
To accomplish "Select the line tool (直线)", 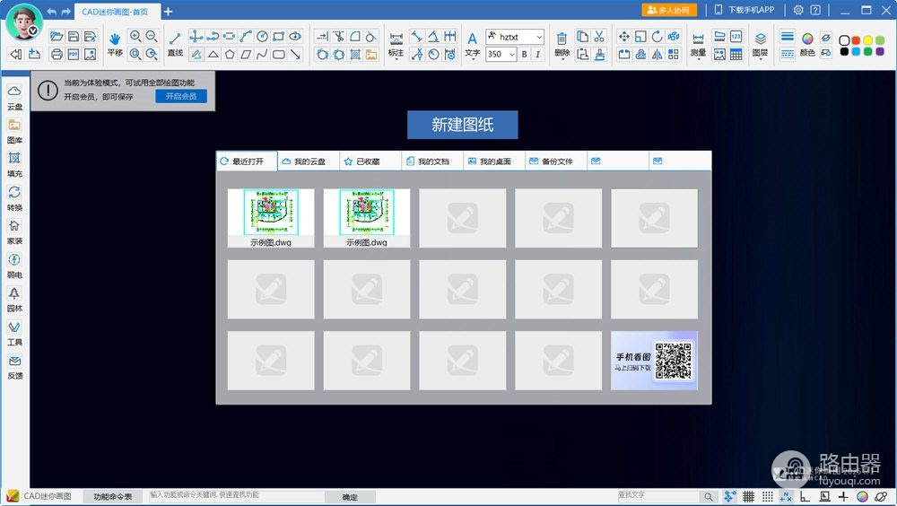I will [175, 44].
